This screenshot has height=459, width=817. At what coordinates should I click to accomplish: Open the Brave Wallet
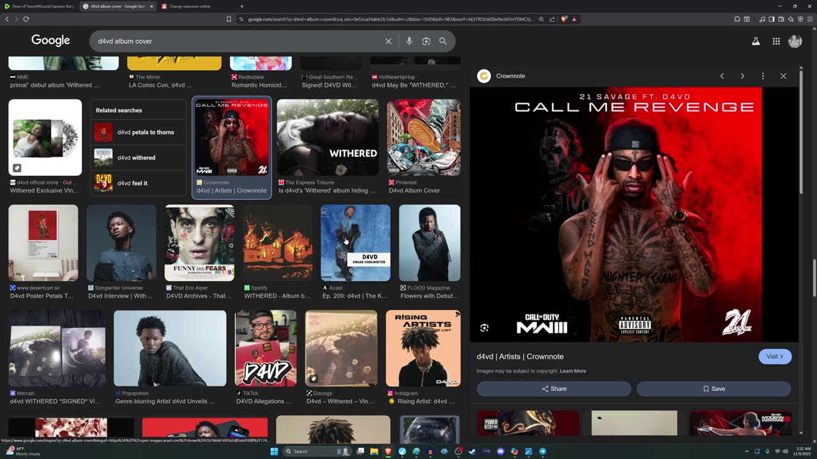pos(781,19)
